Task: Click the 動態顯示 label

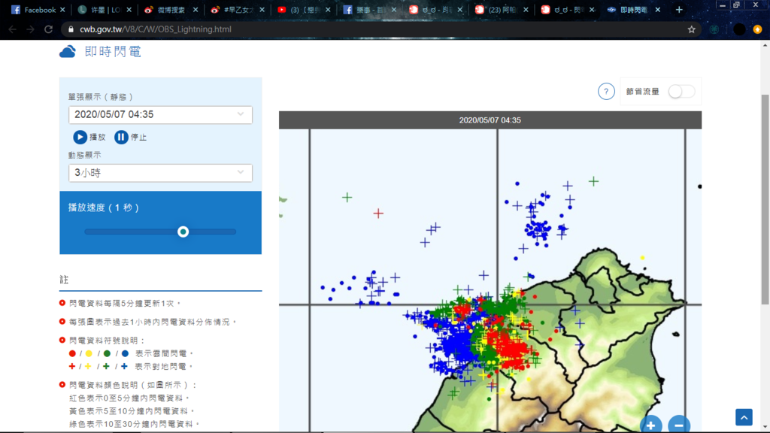Action: tap(84, 155)
